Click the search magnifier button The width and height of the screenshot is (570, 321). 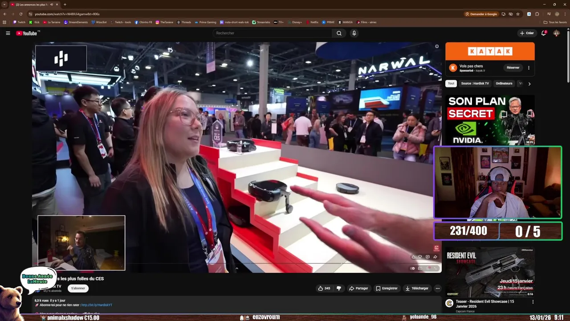[x=339, y=33]
